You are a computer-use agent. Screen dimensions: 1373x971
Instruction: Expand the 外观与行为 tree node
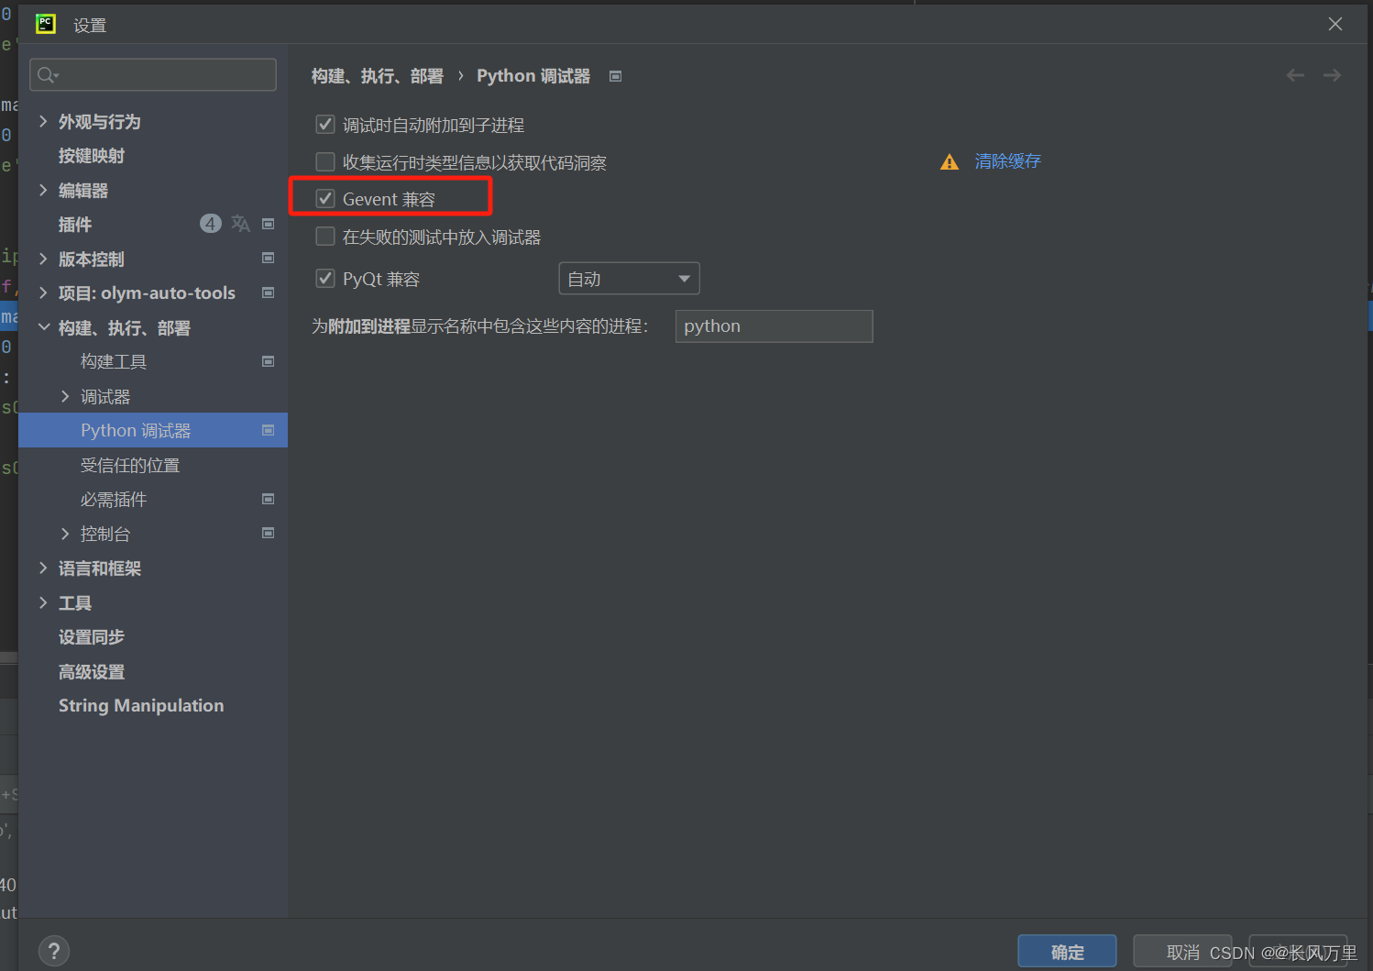(43, 121)
